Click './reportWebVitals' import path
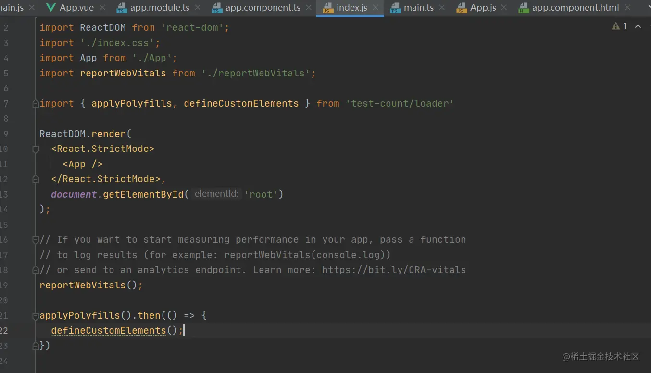 pos(256,73)
